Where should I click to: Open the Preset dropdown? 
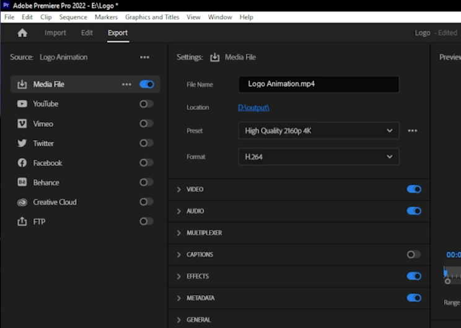(x=318, y=131)
